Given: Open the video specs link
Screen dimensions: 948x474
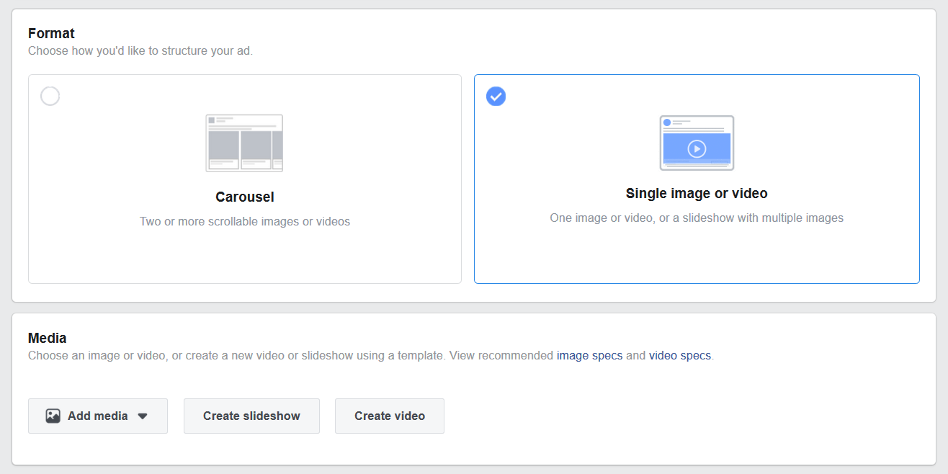Looking at the screenshot, I should point(680,355).
